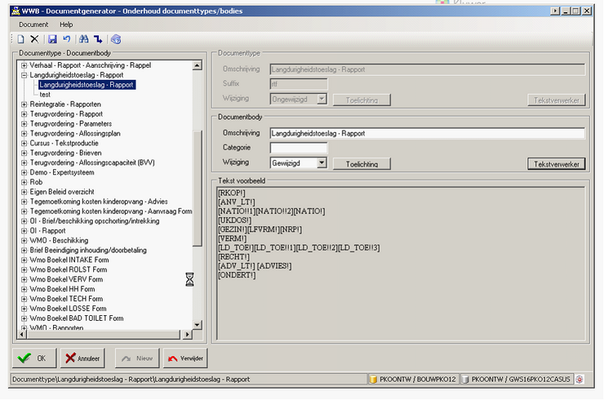604x400 pixels.
Task: Select Tegemoetkoming kosten kinderopvang - Advies item
Action: click(99, 202)
